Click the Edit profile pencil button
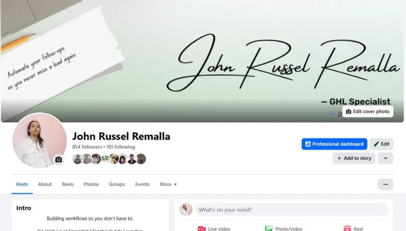 (x=382, y=144)
